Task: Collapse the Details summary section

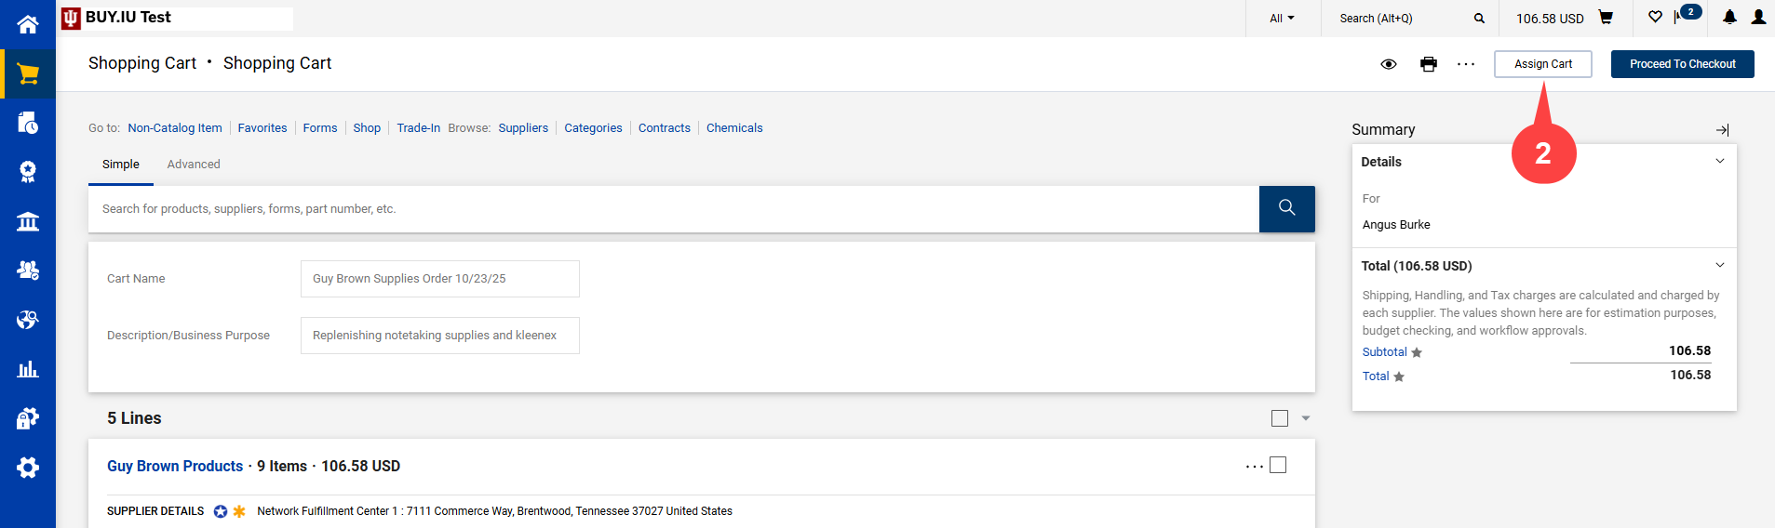Action: (x=1719, y=162)
